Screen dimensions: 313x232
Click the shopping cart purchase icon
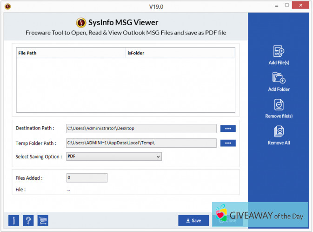[43, 220]
